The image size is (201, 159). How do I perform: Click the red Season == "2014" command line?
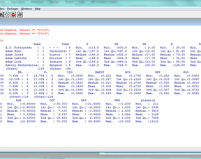[x=24, y=33]
